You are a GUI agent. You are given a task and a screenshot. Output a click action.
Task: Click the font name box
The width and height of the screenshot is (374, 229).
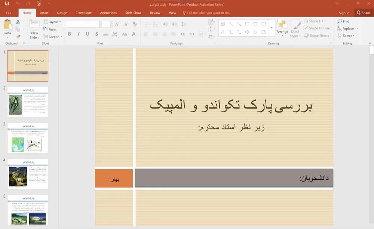point(82,24)
